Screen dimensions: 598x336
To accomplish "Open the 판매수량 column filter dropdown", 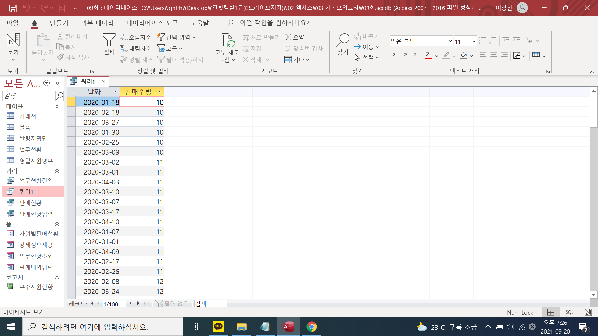I will [160, 92].
